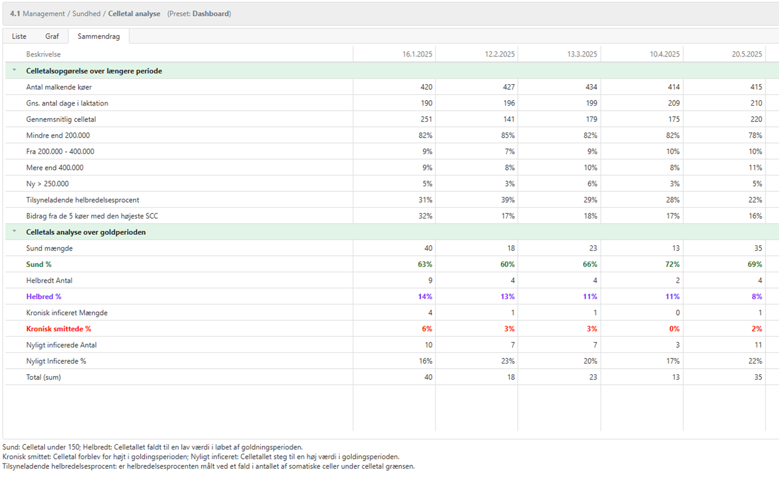
Task: Click the 16.1.2025 column header
Action: click(417, 55)
